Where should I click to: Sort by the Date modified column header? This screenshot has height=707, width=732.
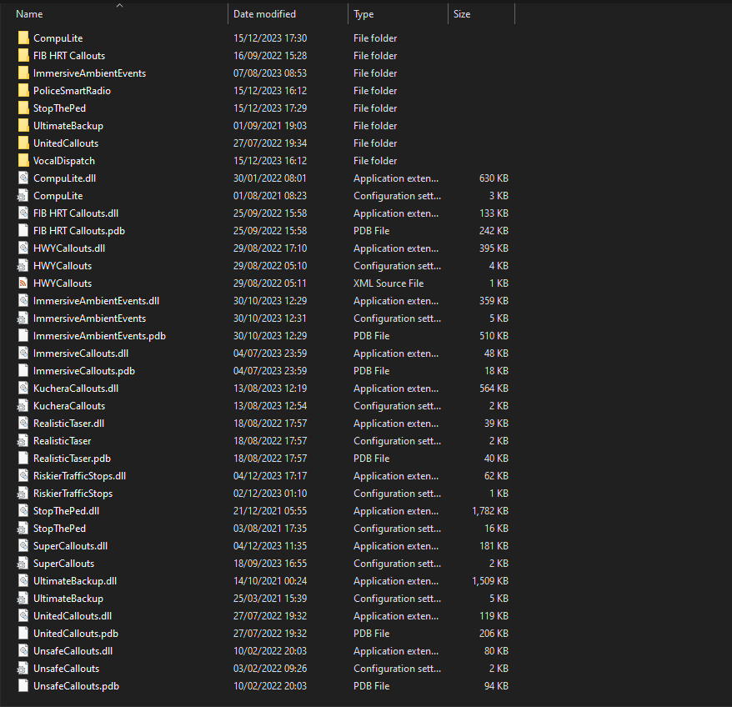point(264,14)
